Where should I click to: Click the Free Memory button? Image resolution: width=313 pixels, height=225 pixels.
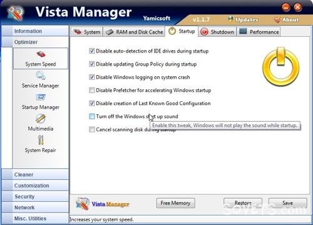point(176,203)
